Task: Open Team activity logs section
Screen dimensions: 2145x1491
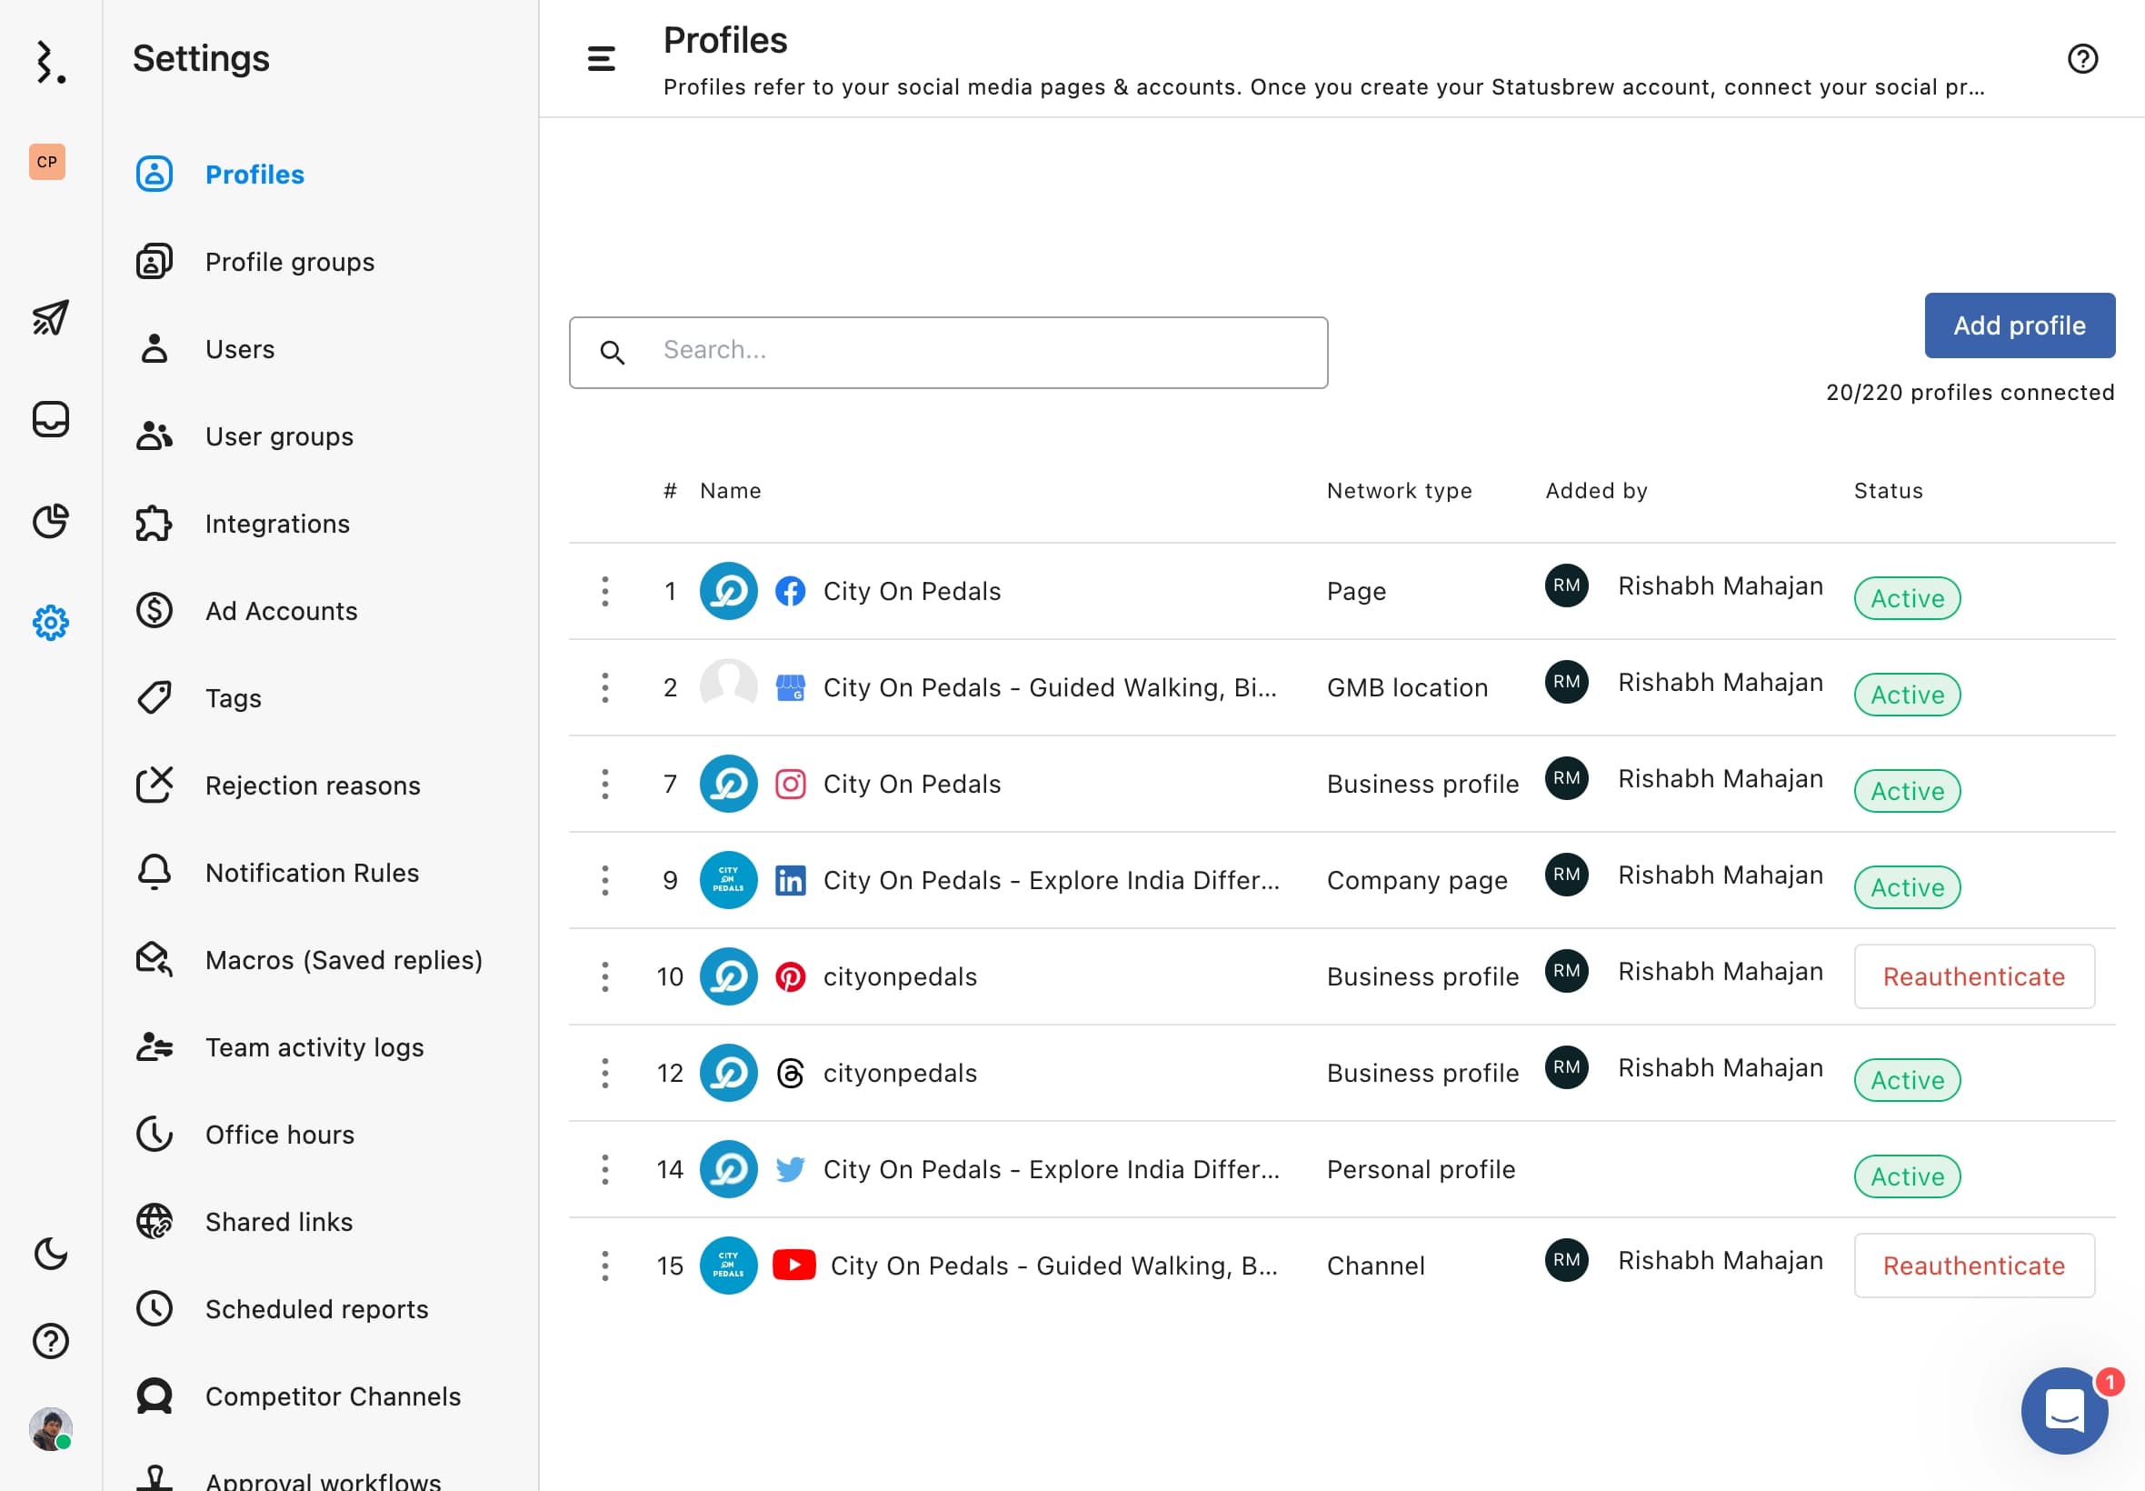Action: click(x=314, y=1046)
